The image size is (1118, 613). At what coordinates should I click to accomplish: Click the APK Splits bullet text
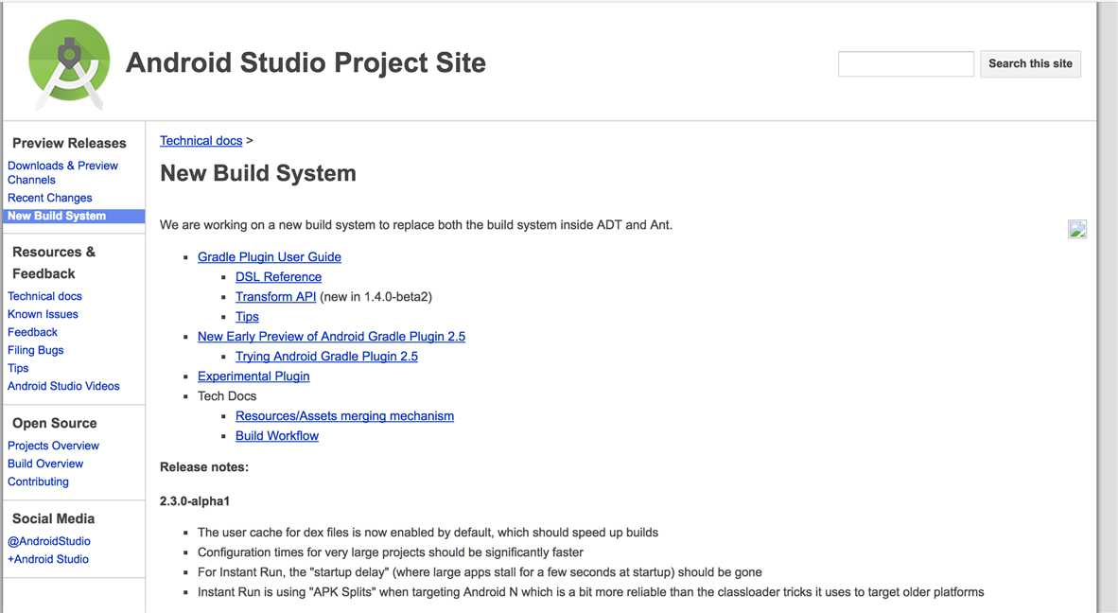coord(590,592)
